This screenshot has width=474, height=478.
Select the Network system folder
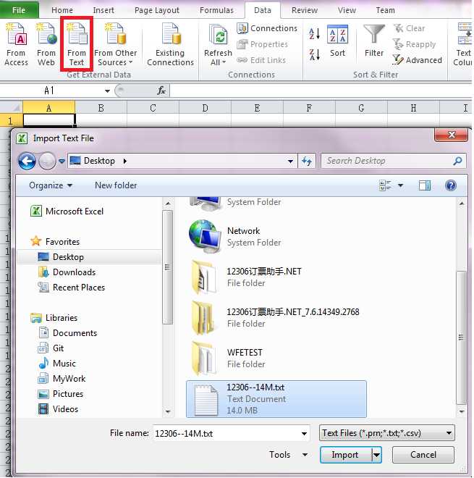coord(235,237)
